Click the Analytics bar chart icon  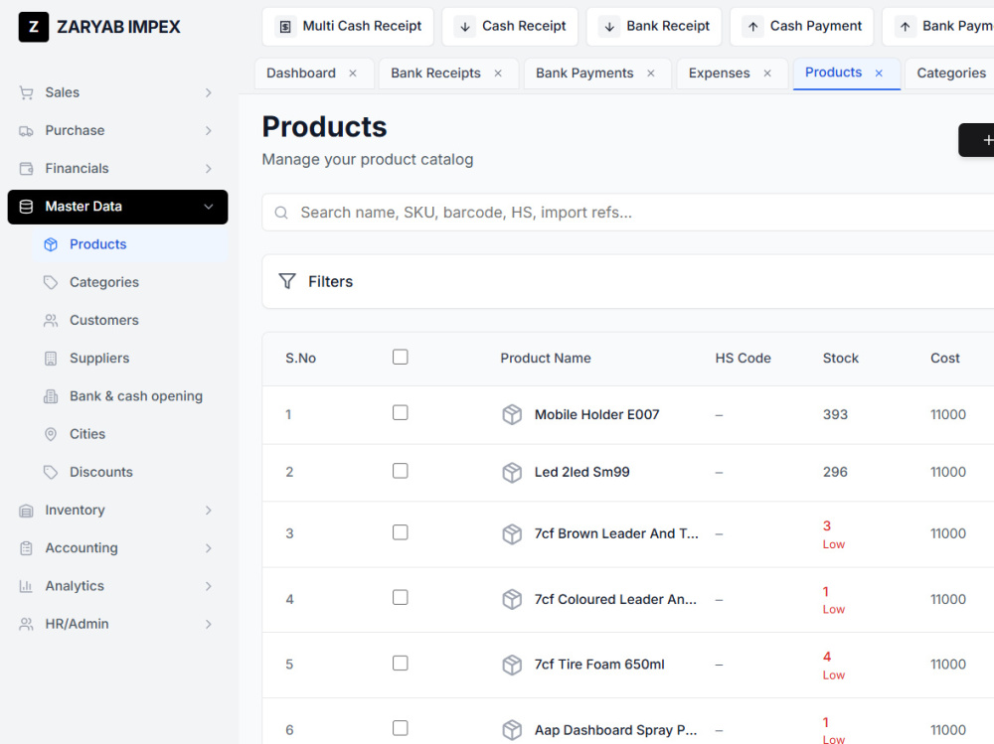click(26, 586)
